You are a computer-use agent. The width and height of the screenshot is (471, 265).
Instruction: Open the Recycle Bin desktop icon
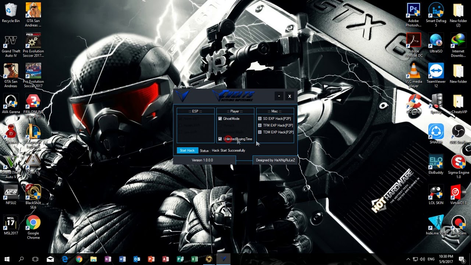point(11,13)
